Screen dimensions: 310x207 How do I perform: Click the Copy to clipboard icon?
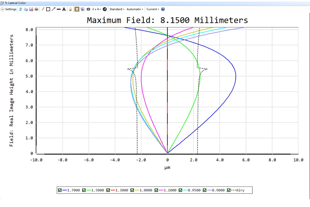click(x=26, y=9)
